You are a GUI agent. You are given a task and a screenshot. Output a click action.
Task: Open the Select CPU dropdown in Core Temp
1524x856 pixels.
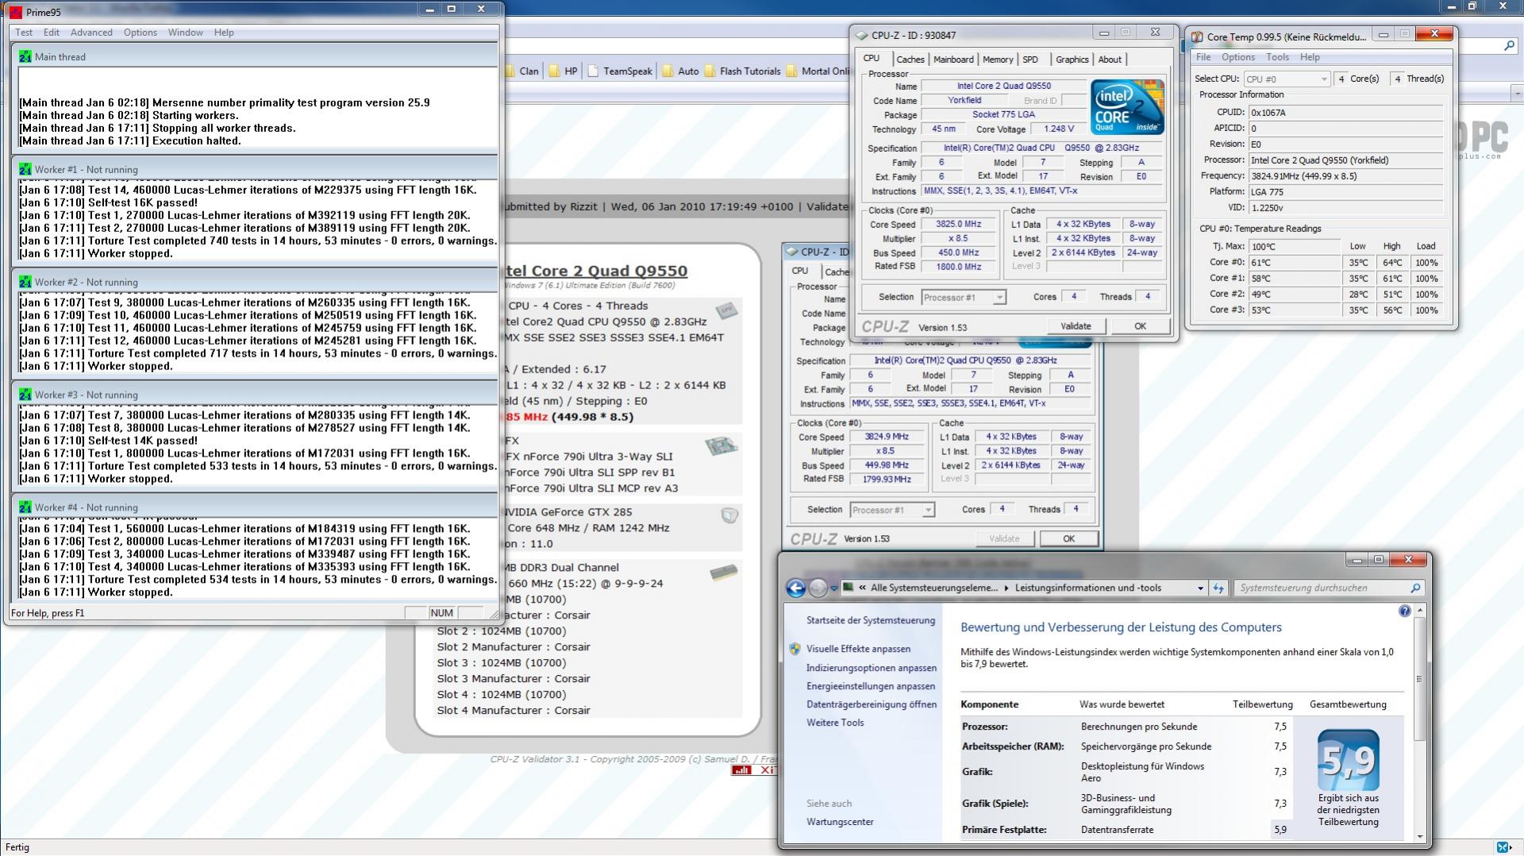coord(1286,79)
